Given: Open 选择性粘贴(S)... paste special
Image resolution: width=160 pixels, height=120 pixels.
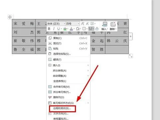Looking at the screenshot, I should point(68,54).
